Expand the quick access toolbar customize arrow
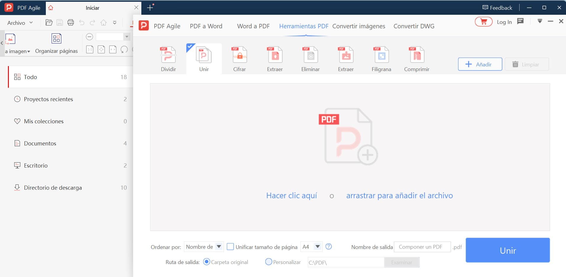566x277 pixels. (115, 22)
